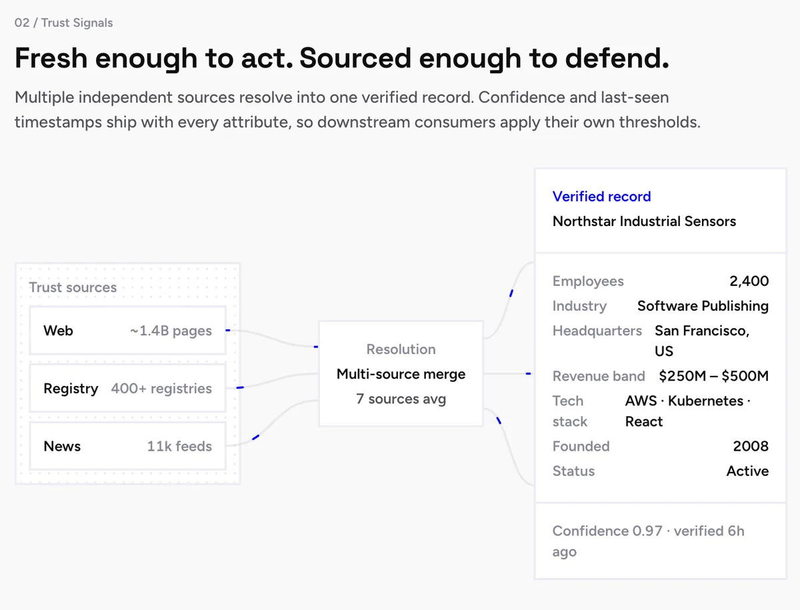Click the Status value "Active"
This screenshot has width=800, height=610.
[x=747, y=471]
